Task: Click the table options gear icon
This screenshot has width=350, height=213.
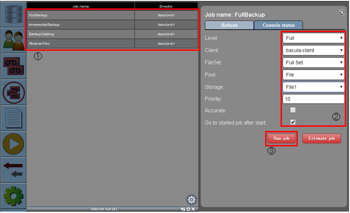Action: (192, 199)
